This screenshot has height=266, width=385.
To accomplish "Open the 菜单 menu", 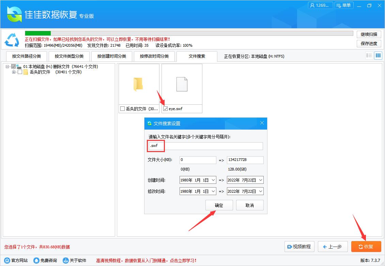I will pos(344,5).
